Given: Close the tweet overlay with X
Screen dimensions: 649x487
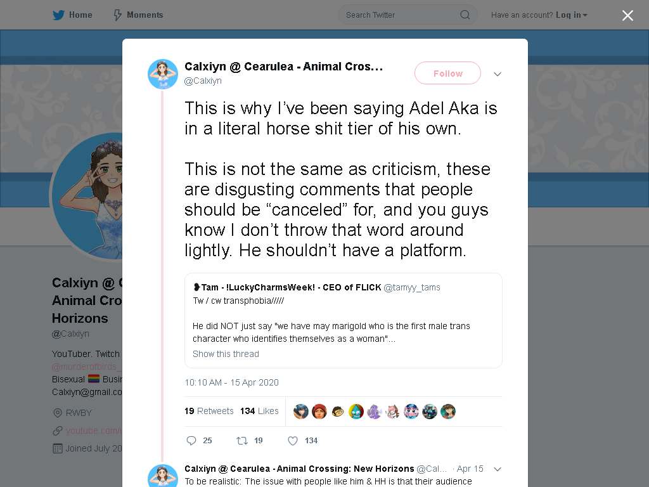Looking at the screenshot, I should tap(627, 15).
